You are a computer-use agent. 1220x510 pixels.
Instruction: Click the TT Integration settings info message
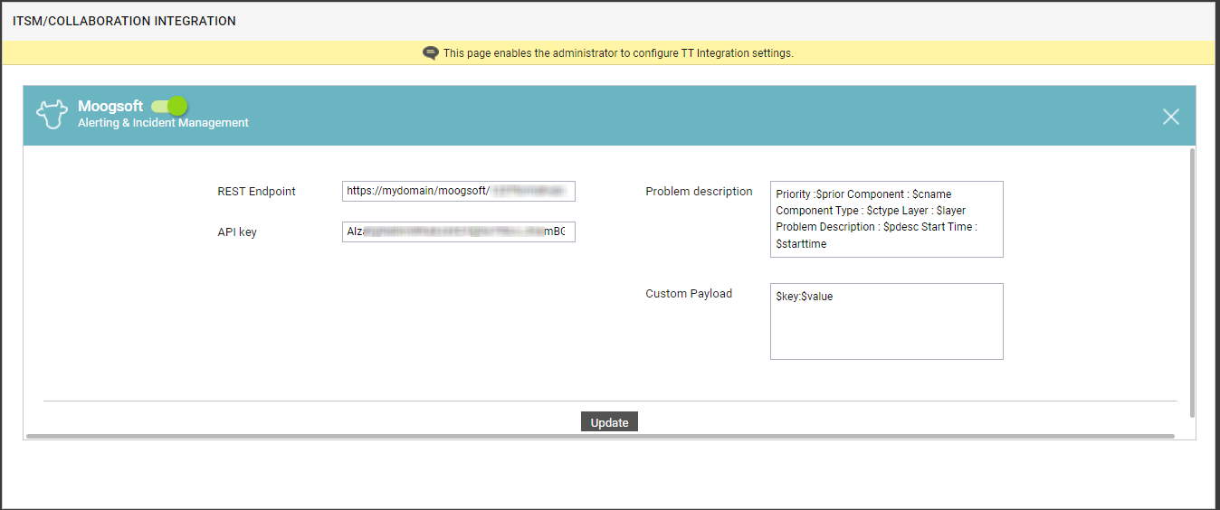(618, 53)
